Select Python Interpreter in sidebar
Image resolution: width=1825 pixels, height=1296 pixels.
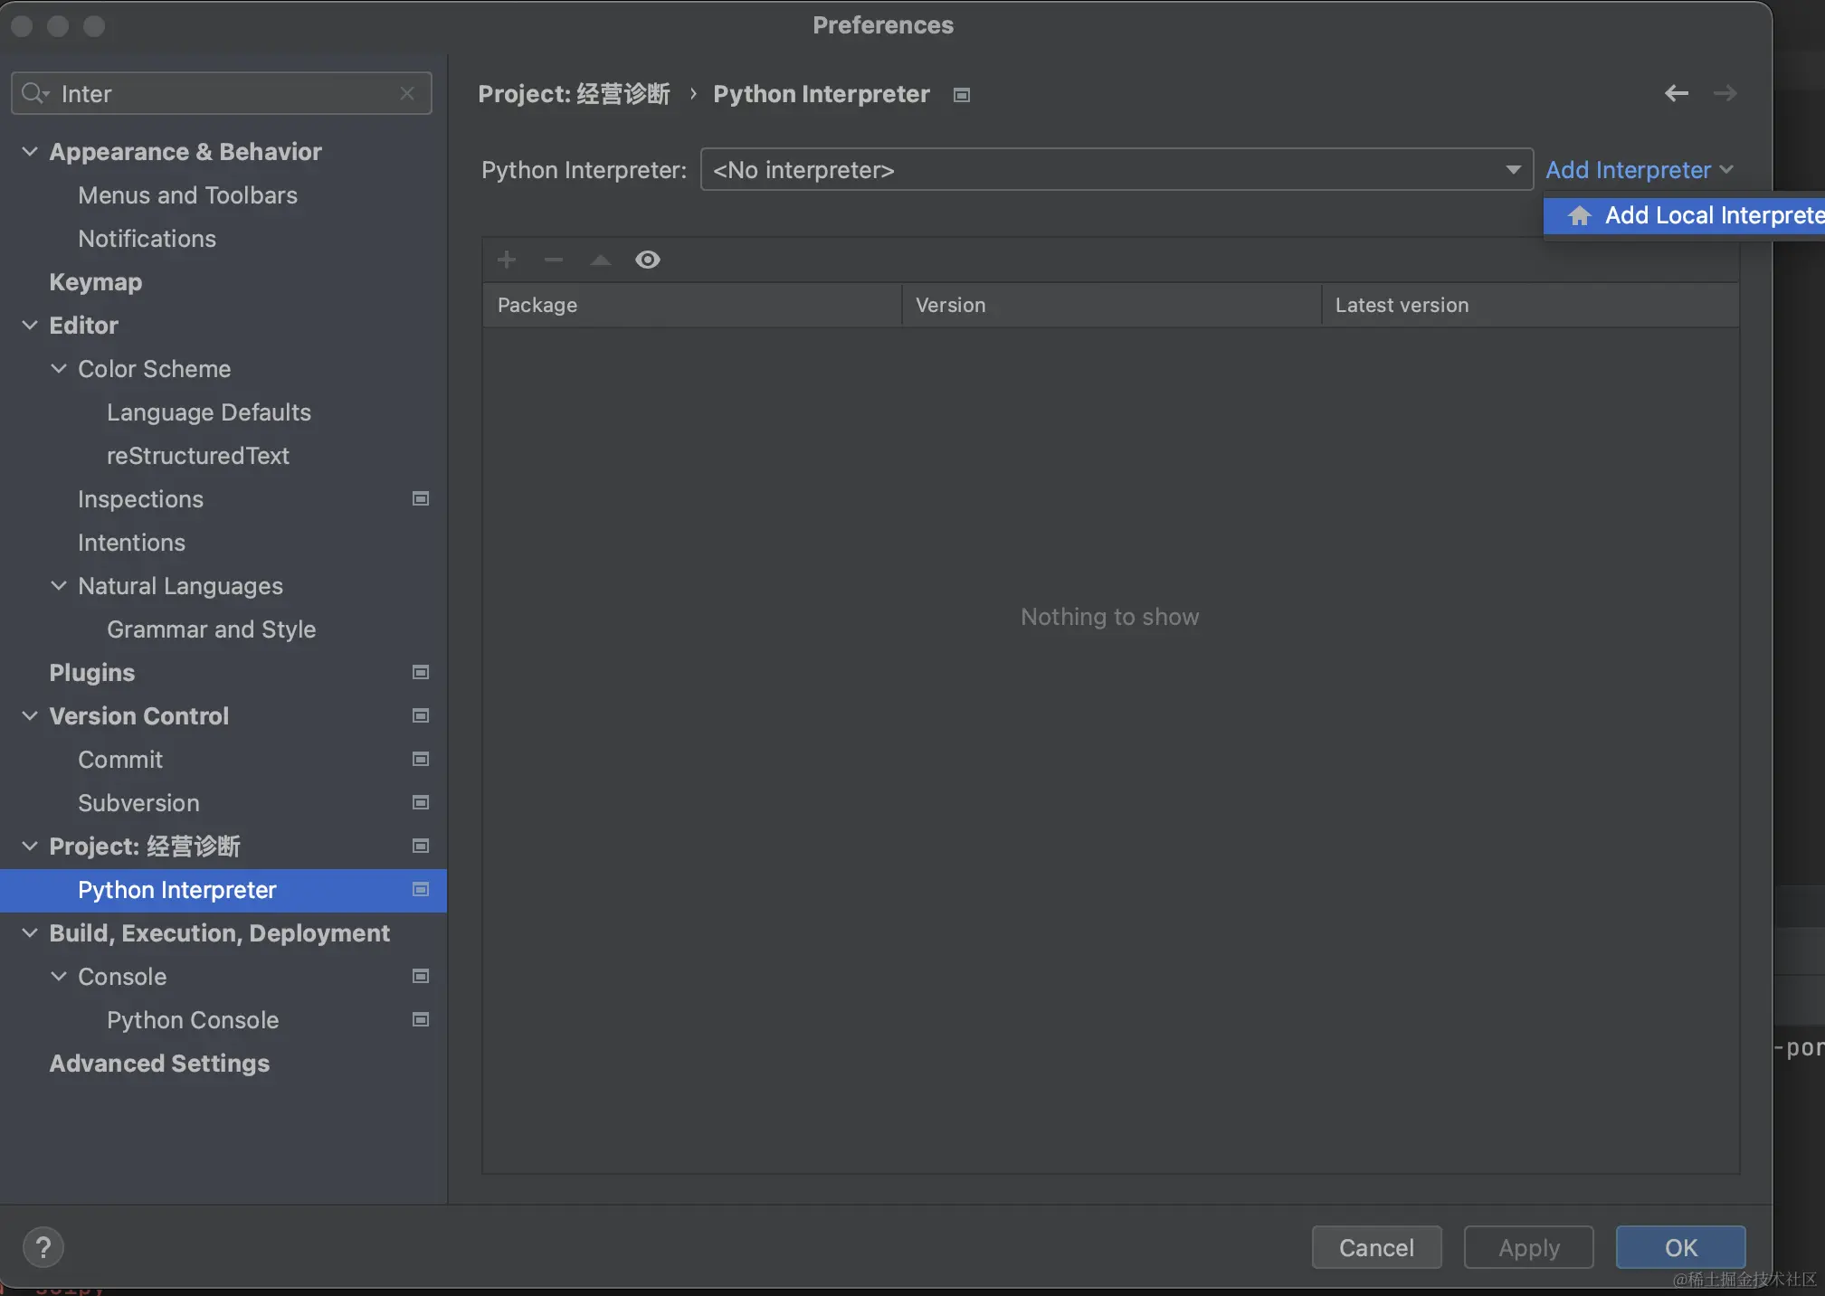[x=223, y=890]
